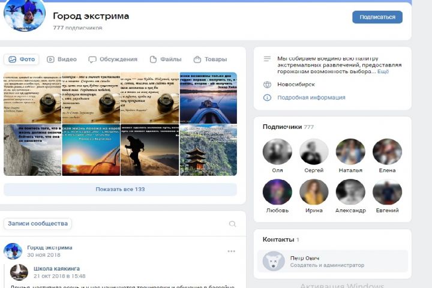Select the Записи сообщества tab

[x=38, y=224]
